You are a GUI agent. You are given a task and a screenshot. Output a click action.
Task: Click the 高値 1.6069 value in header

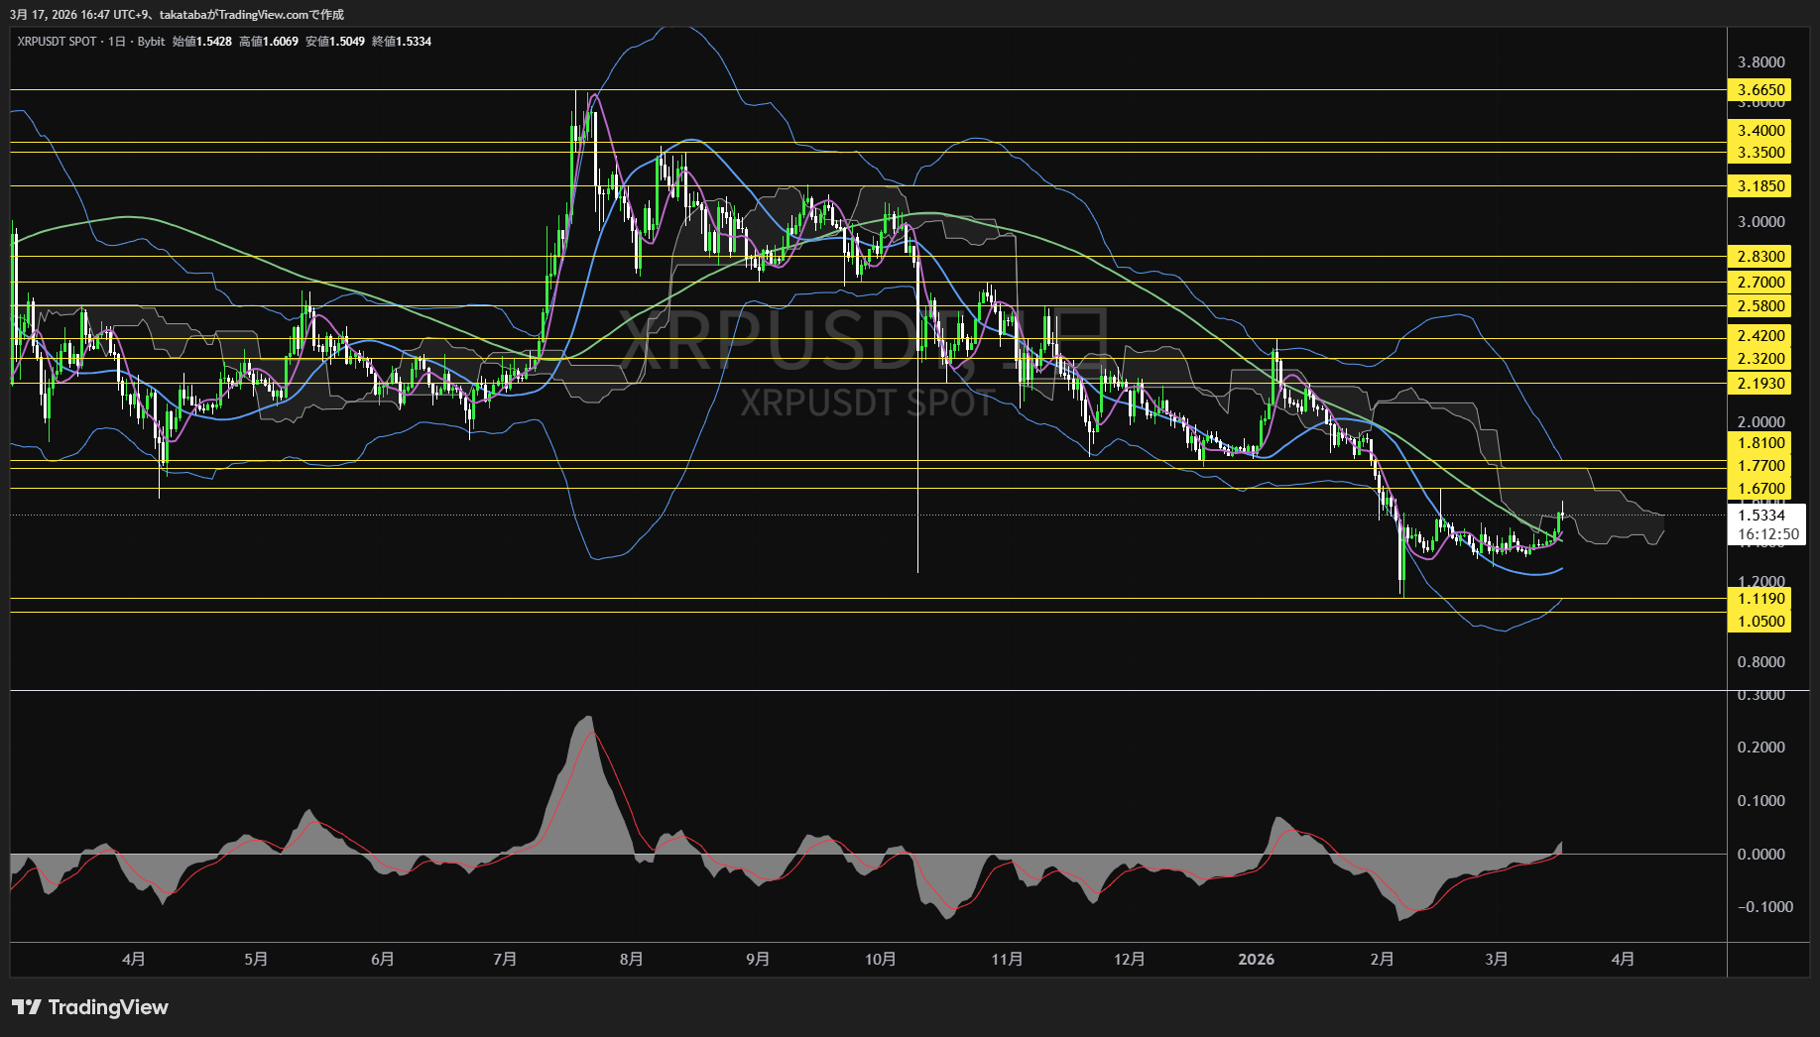pyautogui.click(x=281, y=42)
